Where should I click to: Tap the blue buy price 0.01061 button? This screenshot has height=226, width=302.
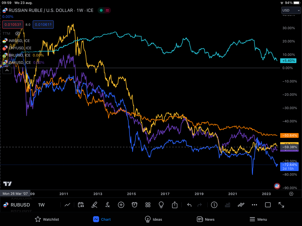[x=43, y=25]
